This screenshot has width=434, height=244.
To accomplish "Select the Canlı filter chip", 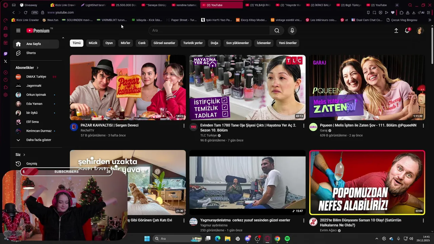I will [x=142, y=43].
